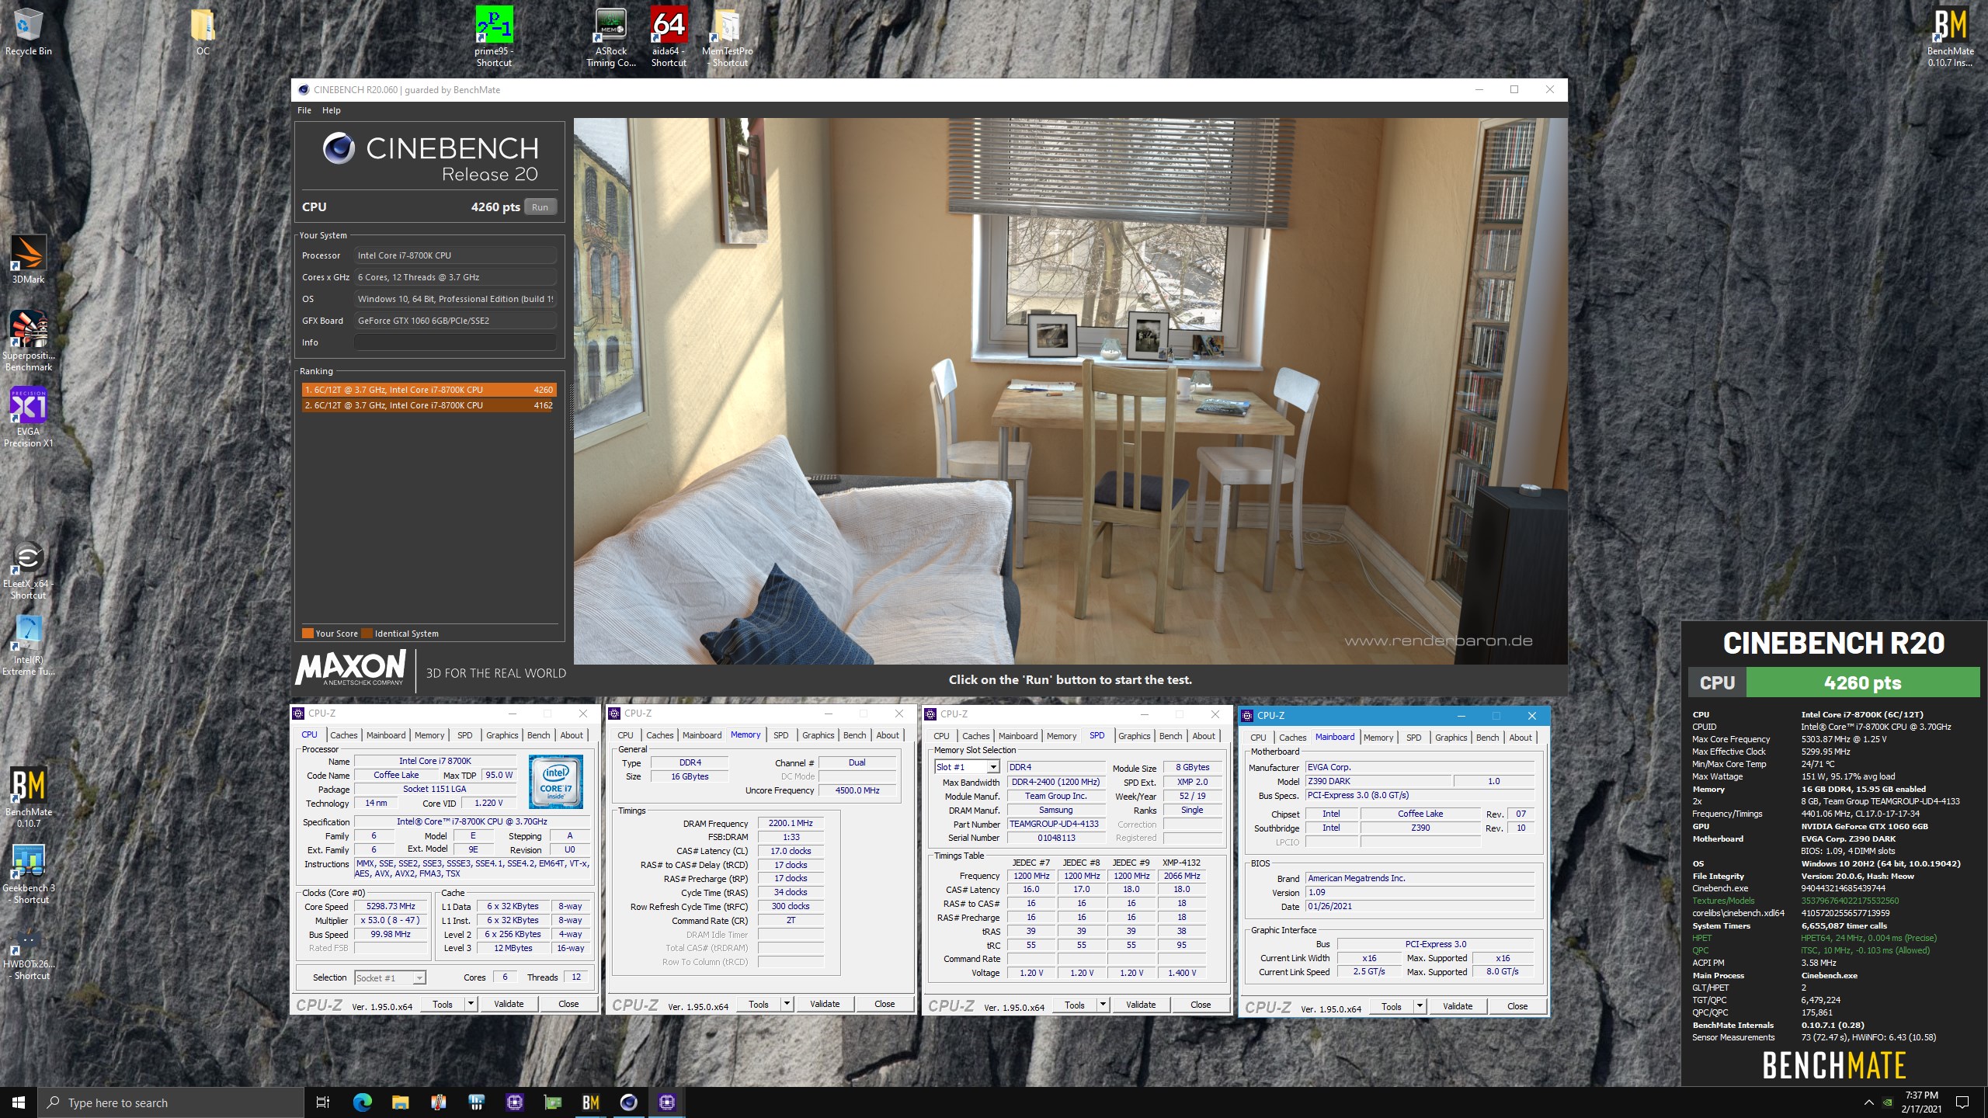This screenshot has width=1988, height=1118.
Task: Launch the EVGA Precision X1 icon
Action: pos(28,418)
